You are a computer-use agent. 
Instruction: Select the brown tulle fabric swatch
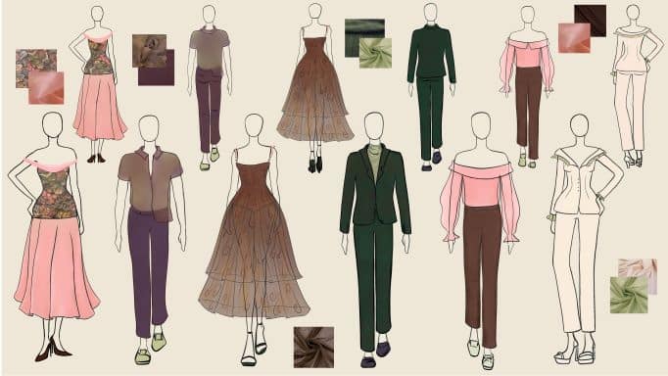pyautogui.click(x=313, y=347)
